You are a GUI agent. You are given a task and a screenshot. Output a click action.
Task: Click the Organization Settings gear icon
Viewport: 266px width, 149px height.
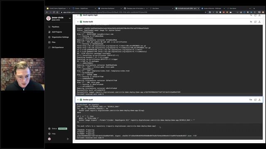click(x=49, y=37)
